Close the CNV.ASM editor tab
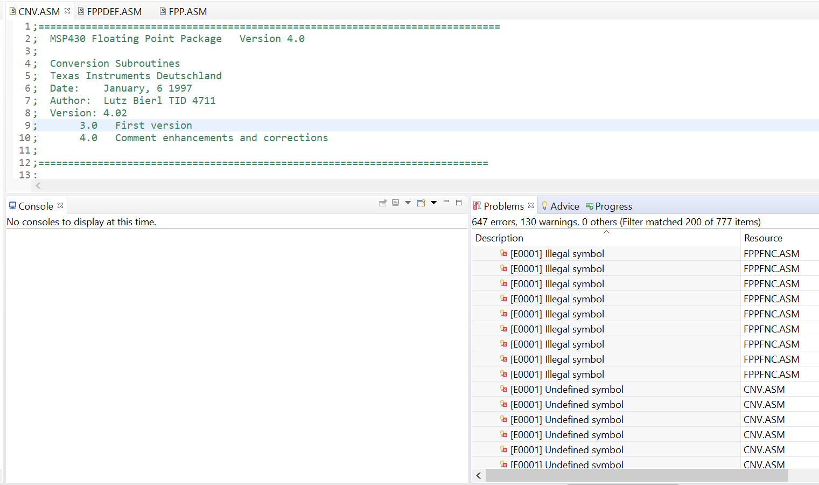 coord(67,11)
